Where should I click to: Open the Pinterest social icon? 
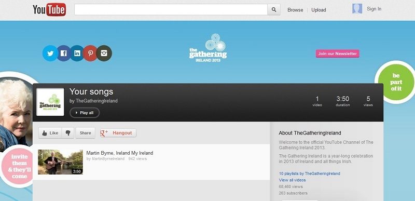pyautogui.click(x=90, y=53)
